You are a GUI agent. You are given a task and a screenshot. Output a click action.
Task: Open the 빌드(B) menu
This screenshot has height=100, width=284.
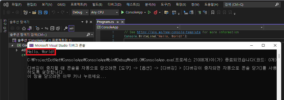pyautogui.click(x=97, y=4)
